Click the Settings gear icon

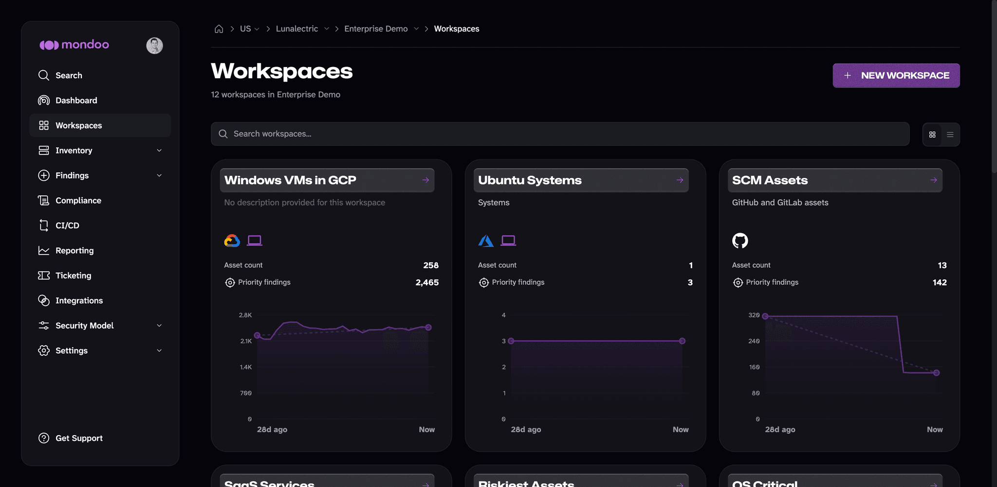(x=44, y=350)
